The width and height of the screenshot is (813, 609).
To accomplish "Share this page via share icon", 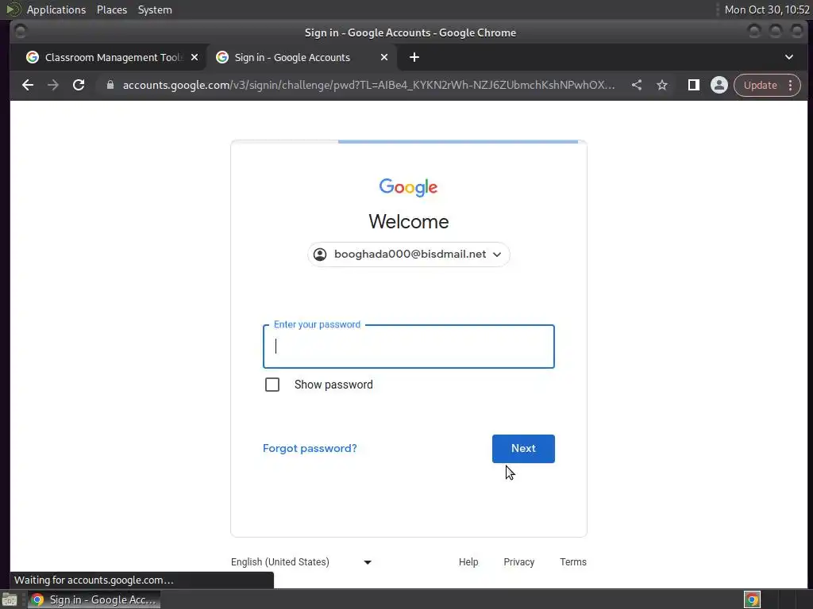I will [x=637, y=85].
